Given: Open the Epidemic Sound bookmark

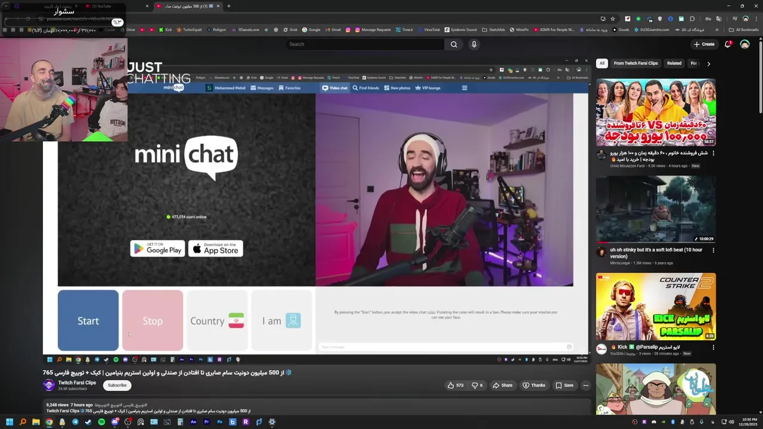Looking at the screenshot, I should tap(460, 29).
